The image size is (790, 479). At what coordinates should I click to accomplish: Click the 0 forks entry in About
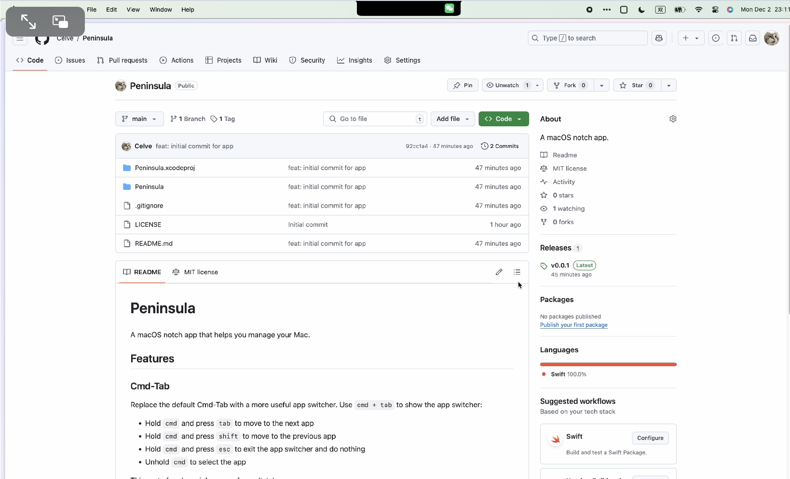[558, 222]
